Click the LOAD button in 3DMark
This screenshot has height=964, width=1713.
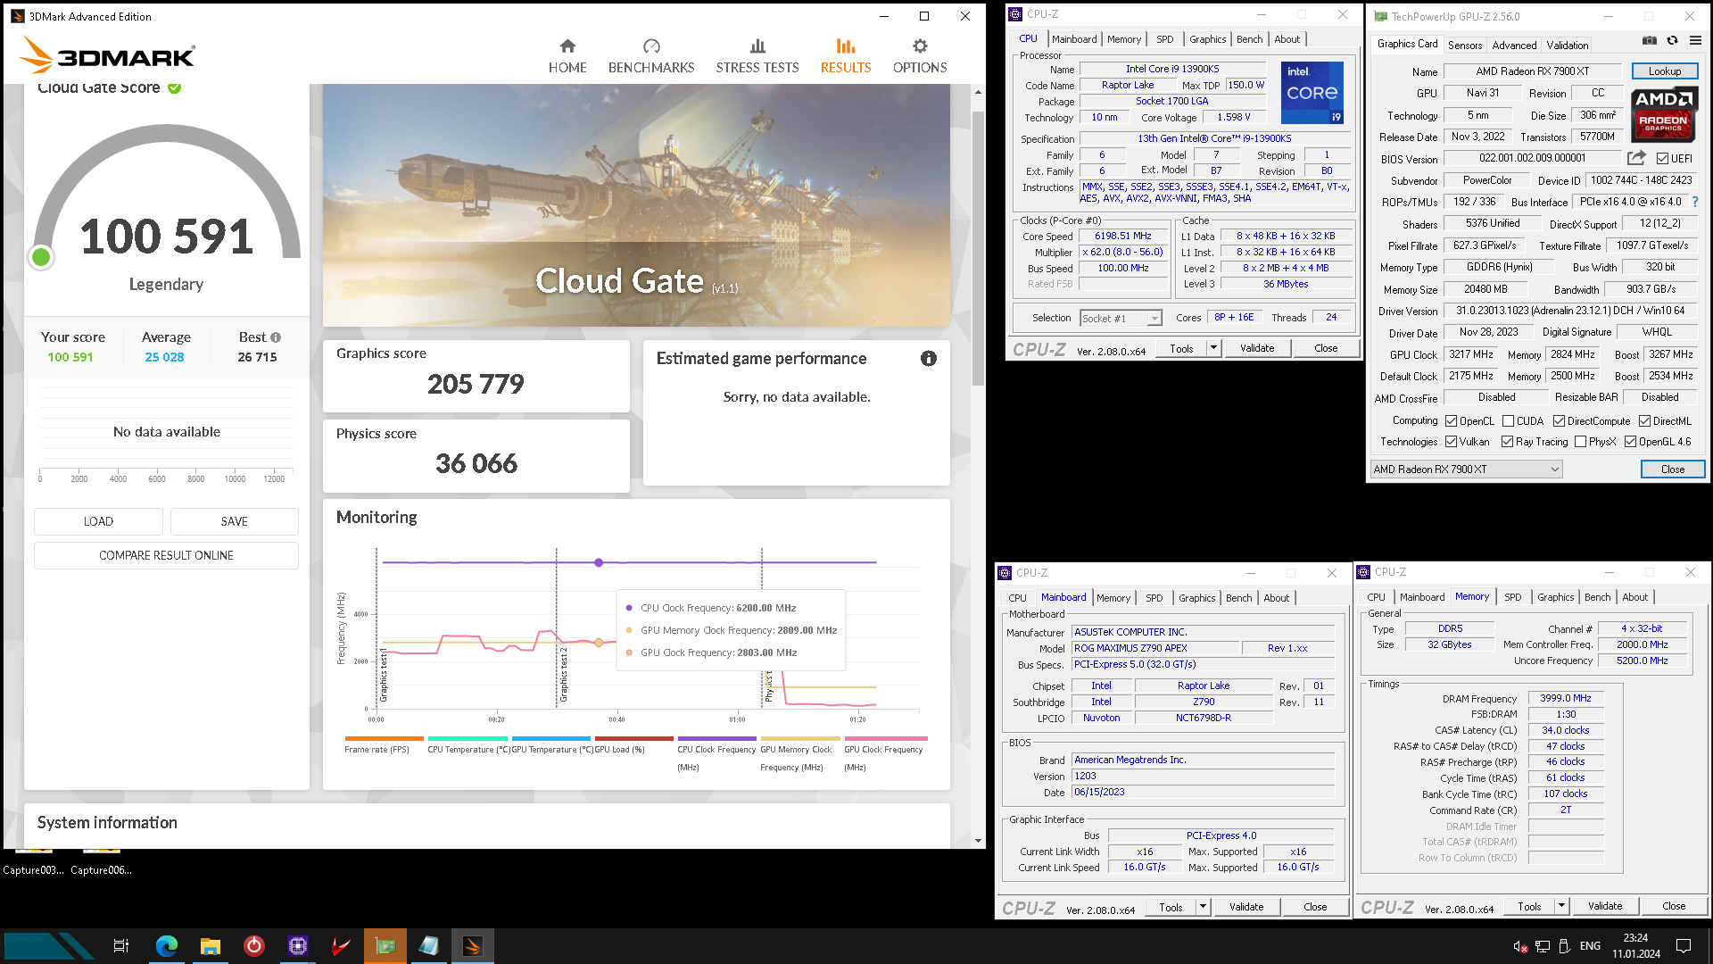(98, 521)
